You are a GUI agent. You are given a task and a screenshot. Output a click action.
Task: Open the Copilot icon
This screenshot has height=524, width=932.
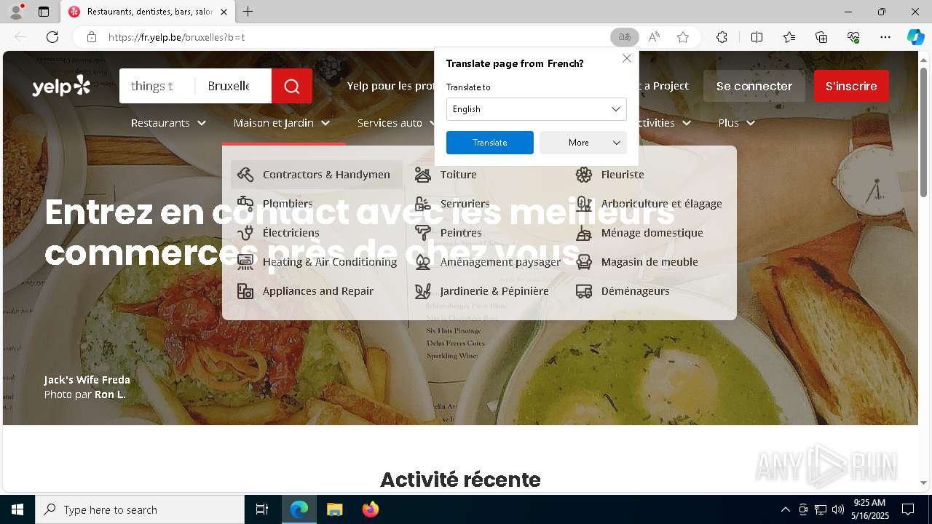tap(915, 37)
